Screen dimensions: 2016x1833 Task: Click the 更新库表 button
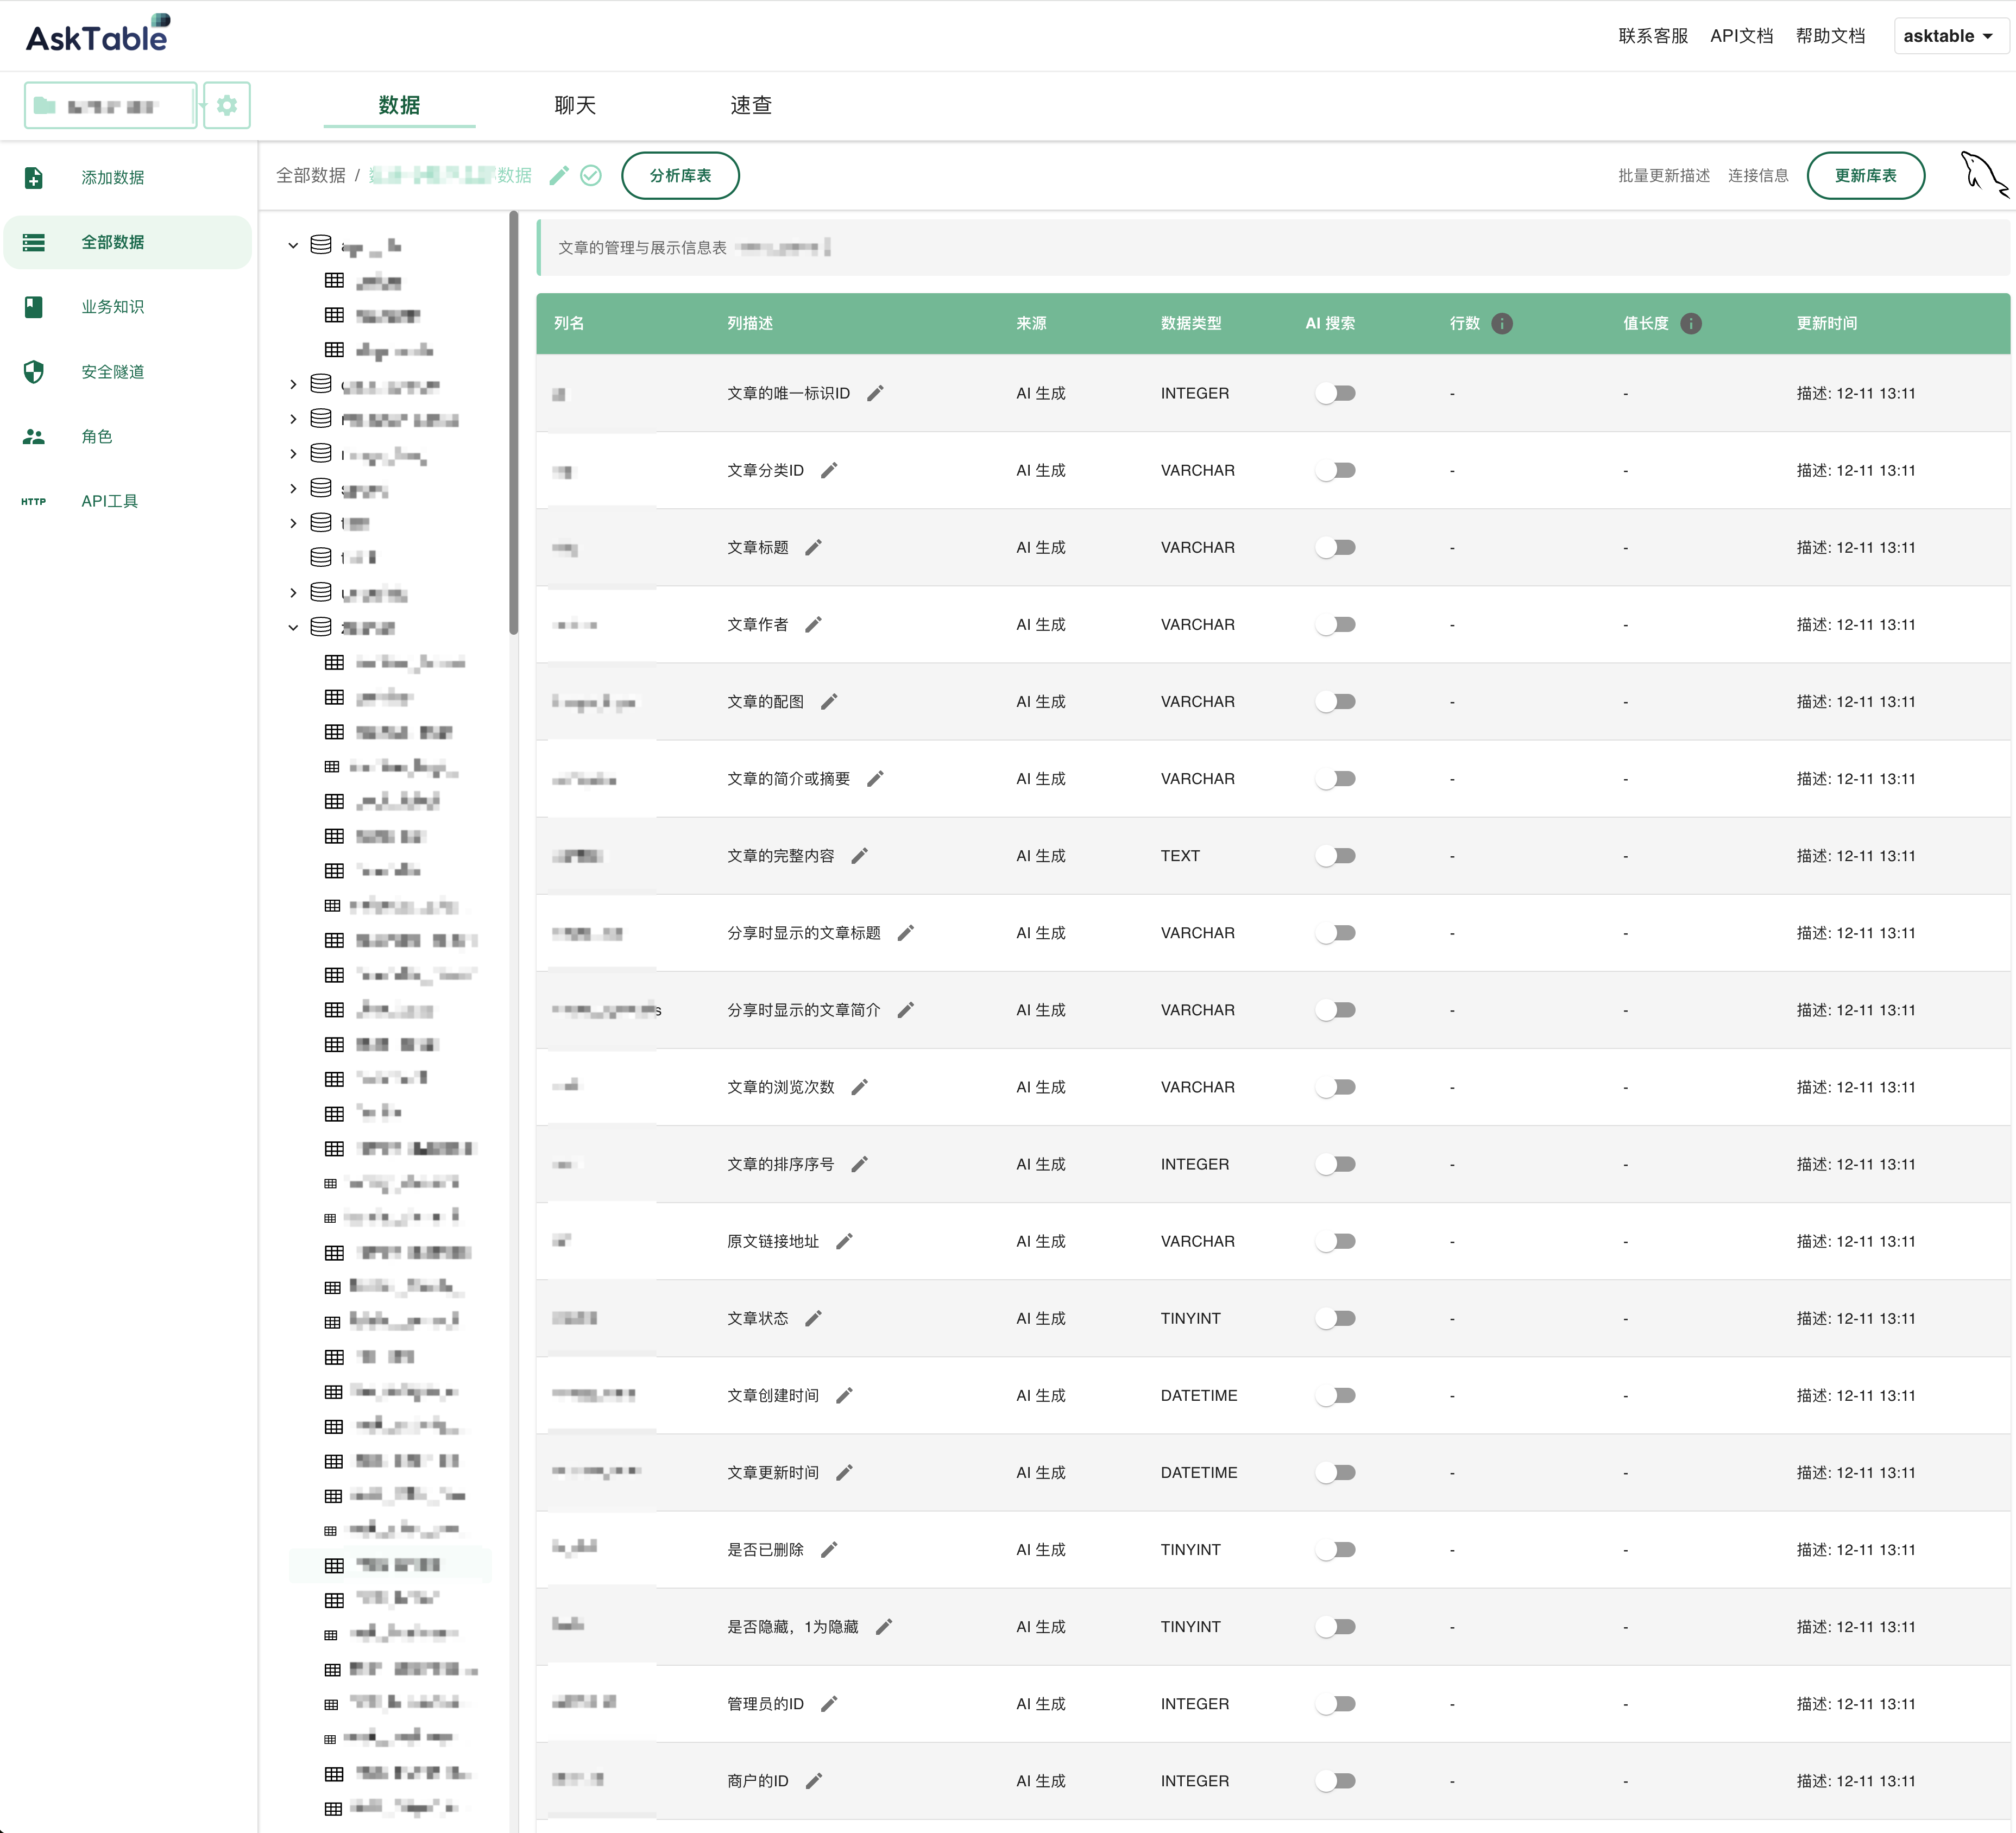[x=1865, y=175]
